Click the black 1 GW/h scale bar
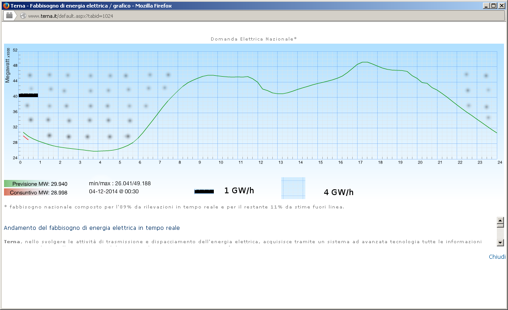 [204, 191]
